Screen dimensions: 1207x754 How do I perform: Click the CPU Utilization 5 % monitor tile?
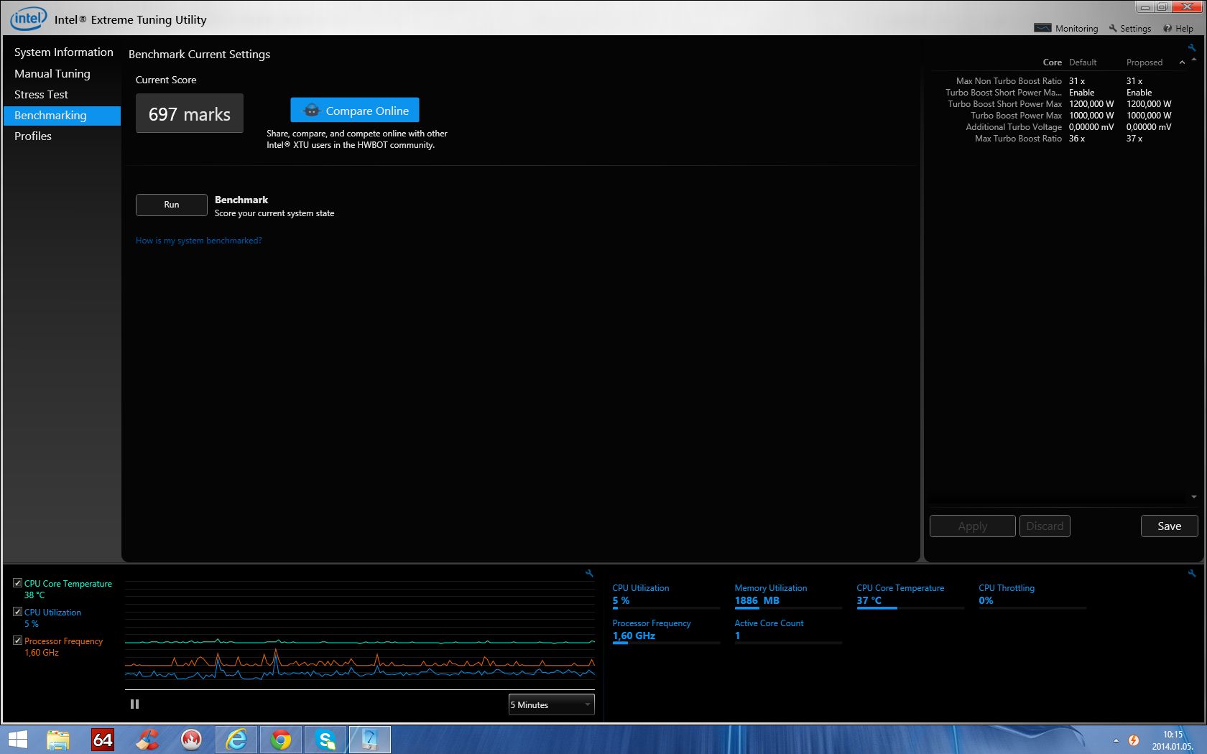pos(666,596)
